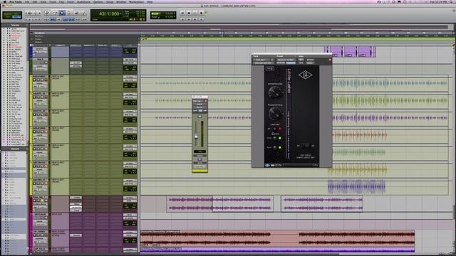Click the Compare button in plugin header
The height and width of the screenshot is (256, 456).
[290, 63]
